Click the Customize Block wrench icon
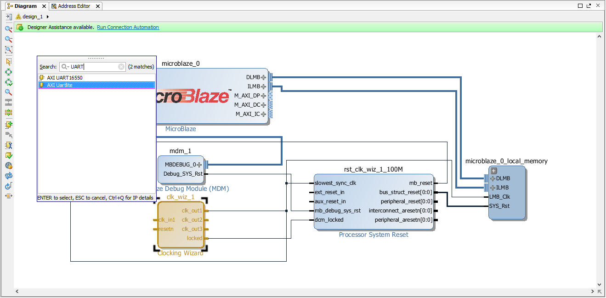The image size is (606, 298). (x=8, y=145)
